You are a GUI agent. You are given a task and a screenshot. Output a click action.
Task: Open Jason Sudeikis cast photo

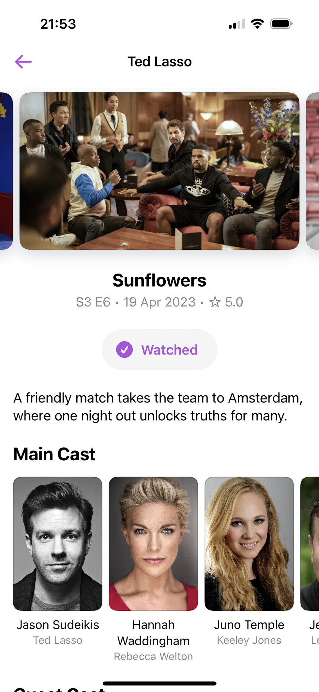coord(58,543)
